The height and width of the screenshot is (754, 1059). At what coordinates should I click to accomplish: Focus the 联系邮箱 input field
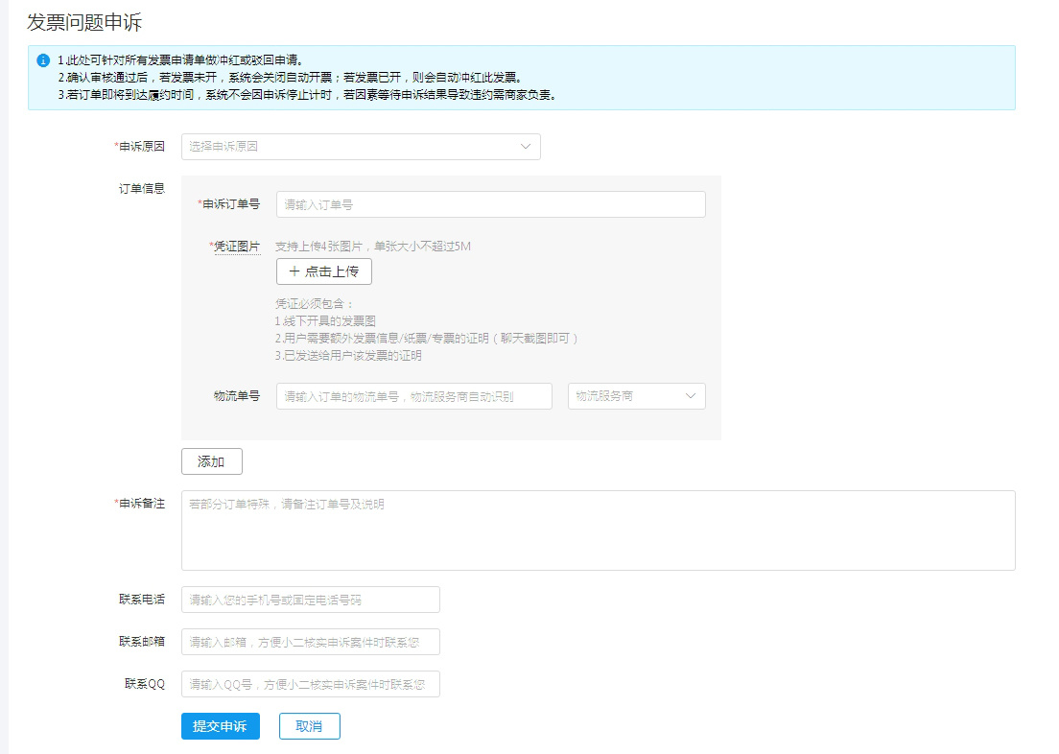coord(311,642)
